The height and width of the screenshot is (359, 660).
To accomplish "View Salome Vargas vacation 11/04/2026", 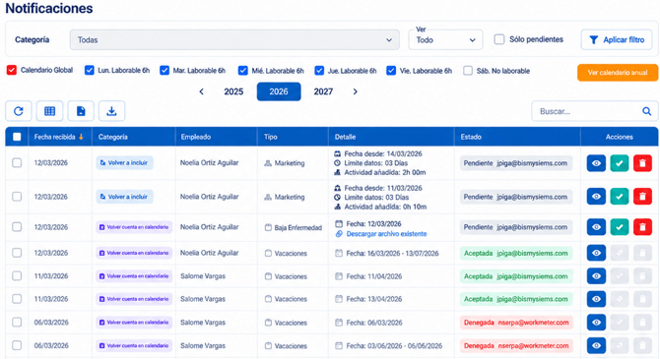I will (596, 276).
